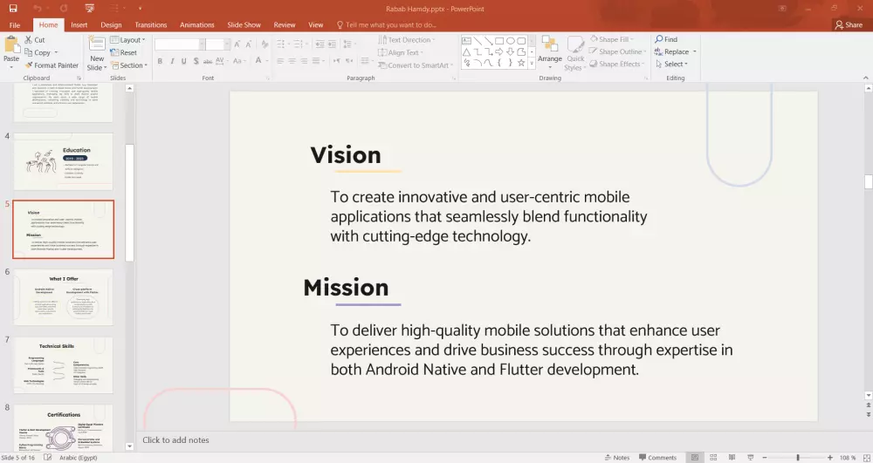Viewport: 873px width, 463px height.
Task: Collapse the ribbon
Action: tap(866, 78)
